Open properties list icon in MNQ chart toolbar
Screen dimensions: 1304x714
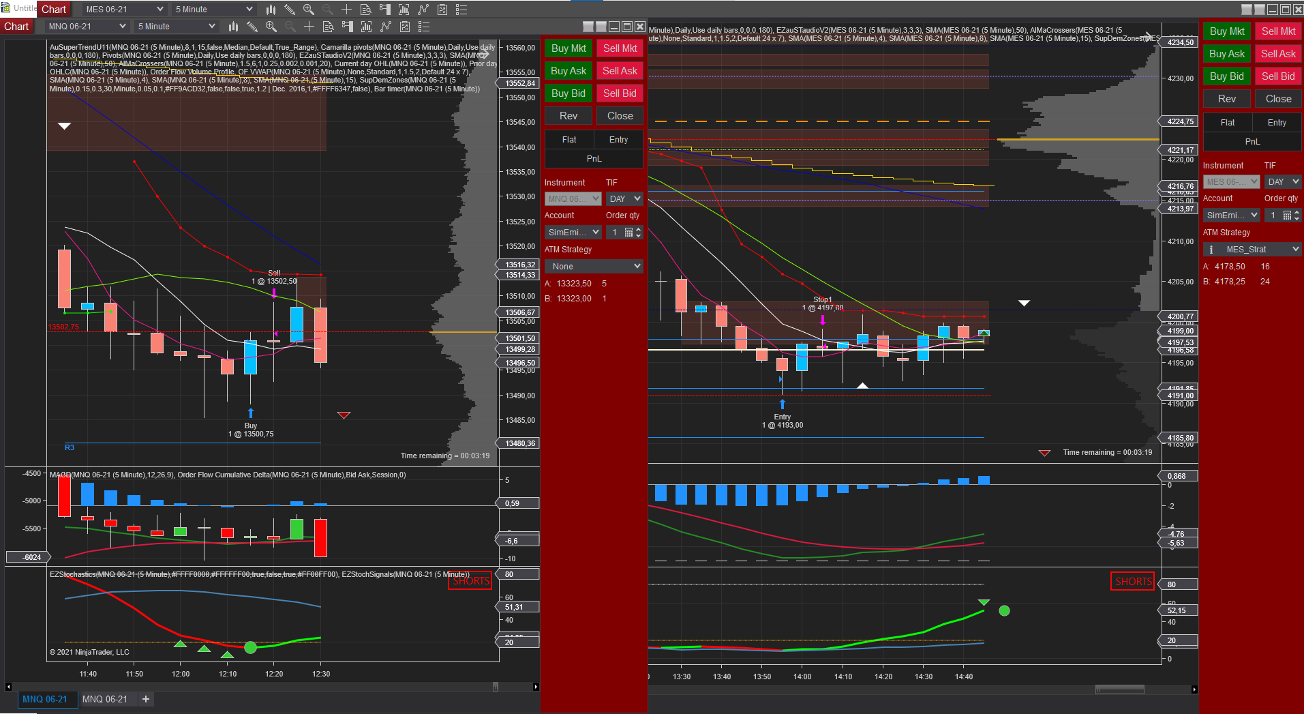pos(424,27)
